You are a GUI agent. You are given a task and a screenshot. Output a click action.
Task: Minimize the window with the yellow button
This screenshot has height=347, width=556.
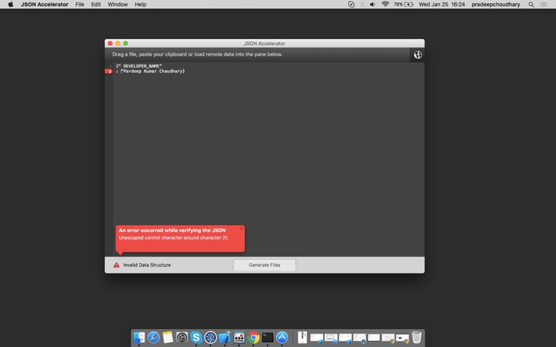pos(117,43)
